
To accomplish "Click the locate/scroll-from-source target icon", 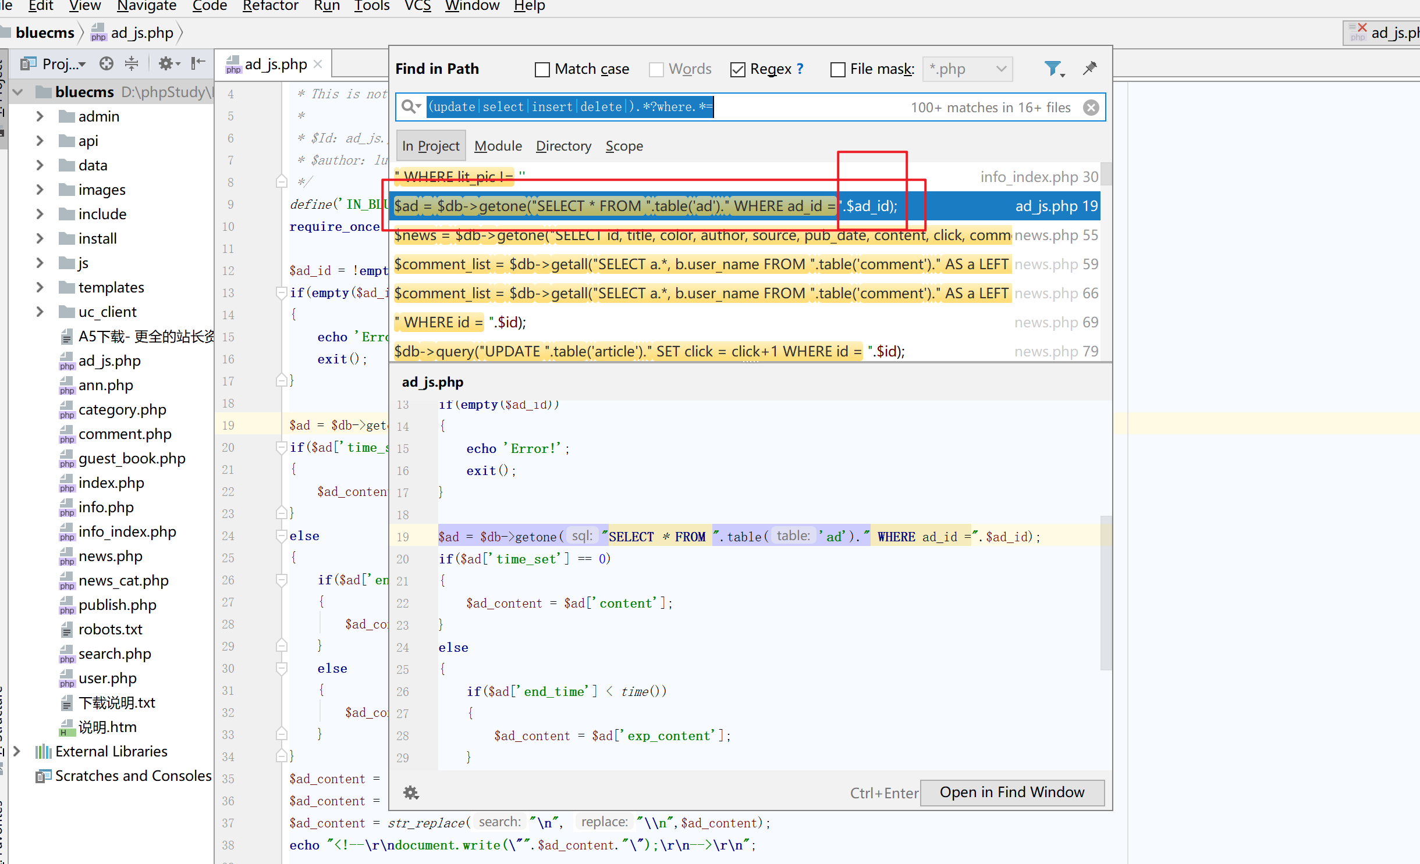I will pyautogui.click(x=106, y=63).
